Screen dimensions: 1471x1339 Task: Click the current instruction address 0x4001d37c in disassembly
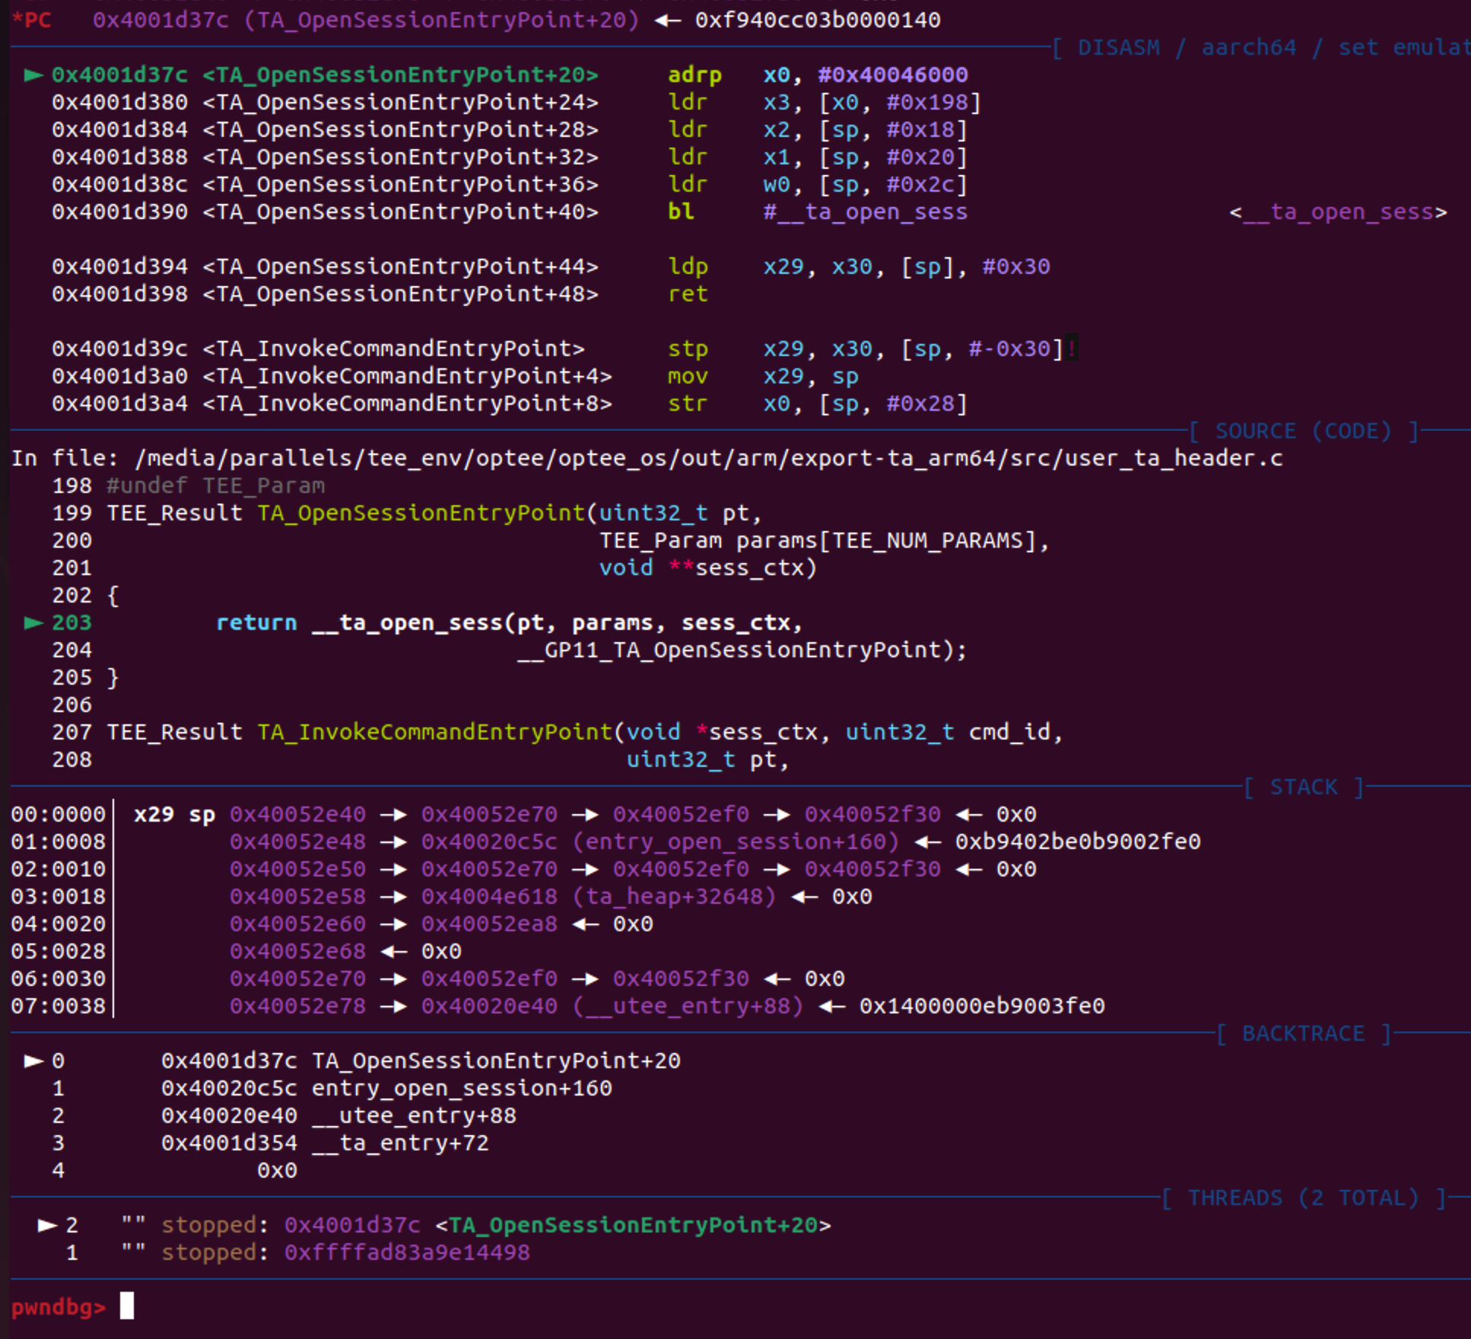pos(119,75)
